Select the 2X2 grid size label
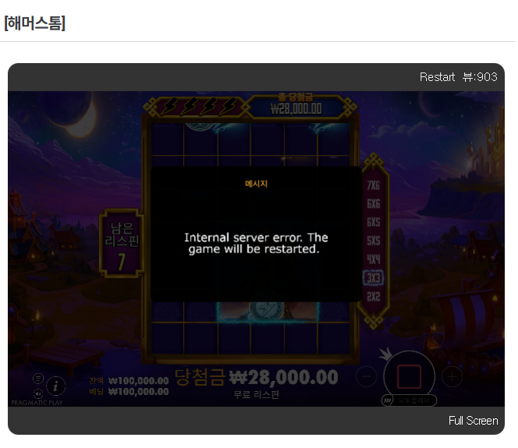 coord(373,296)
